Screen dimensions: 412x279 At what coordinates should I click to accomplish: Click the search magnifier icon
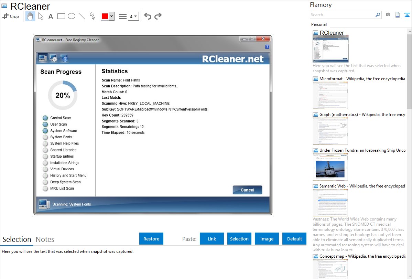click(378, 15)
